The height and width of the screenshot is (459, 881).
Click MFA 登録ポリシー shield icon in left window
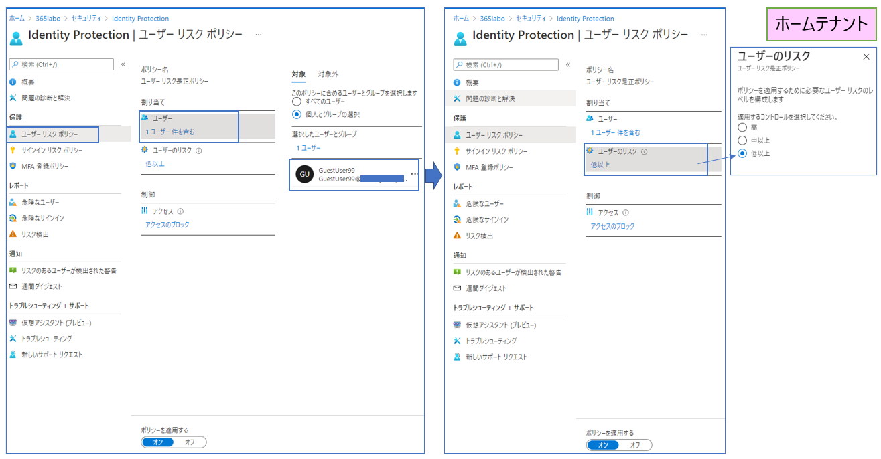click(13, 166)
